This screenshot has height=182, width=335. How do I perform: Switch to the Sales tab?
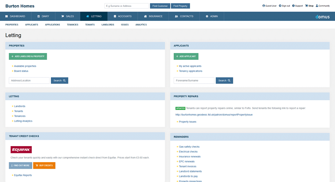68,16
